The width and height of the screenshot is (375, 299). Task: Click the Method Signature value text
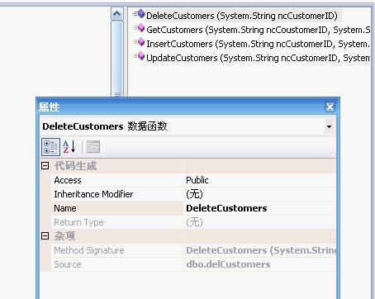pyautogui.click(x=261, y=250)
